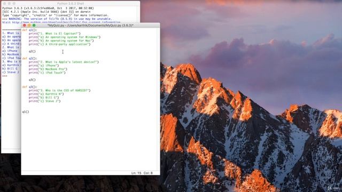
Task: Click the 'Type "copyright"' info line in Shell
Action: click(56, 15)
